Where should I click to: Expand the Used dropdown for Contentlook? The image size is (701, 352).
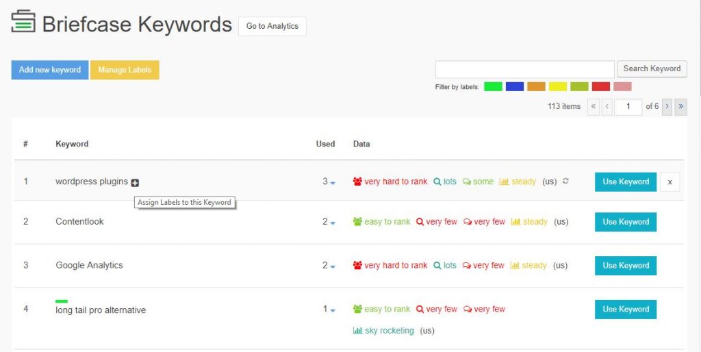(333, 223)
